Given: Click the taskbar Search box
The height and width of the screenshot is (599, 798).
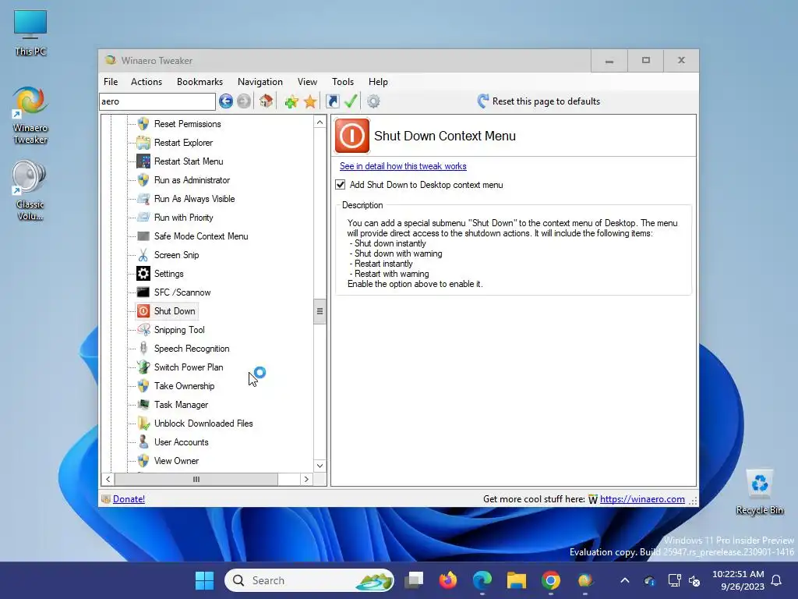Looking at the screenshot, I should pyautogui.click(x=309, y=580).
